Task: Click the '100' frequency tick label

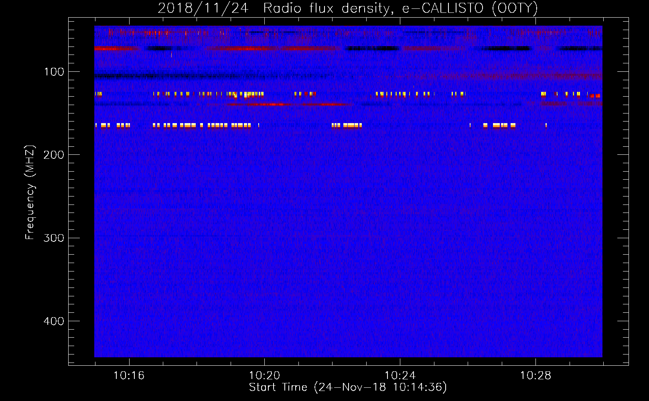Action: pos(54,72)
